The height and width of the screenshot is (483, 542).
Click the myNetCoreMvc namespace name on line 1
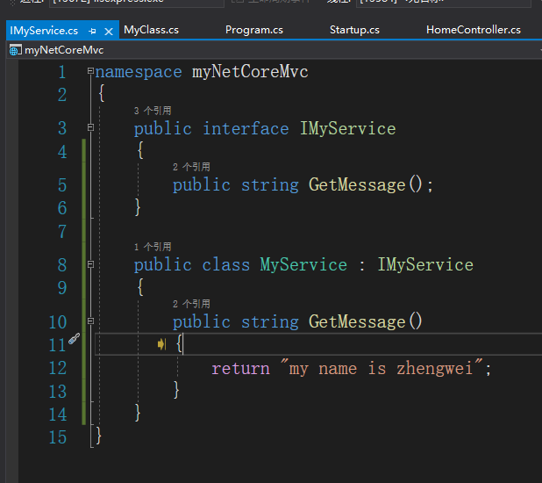(250, 72)
